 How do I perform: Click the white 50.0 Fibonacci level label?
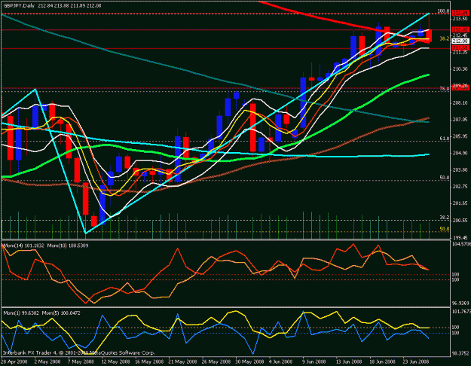tap(445, 178)
